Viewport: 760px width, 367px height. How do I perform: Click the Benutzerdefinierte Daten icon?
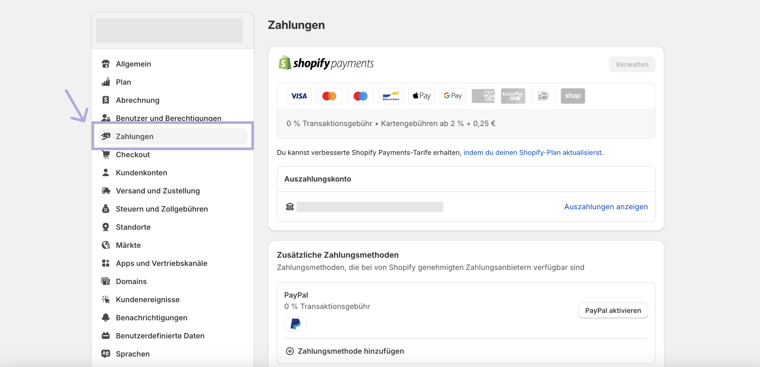[106, 336]
